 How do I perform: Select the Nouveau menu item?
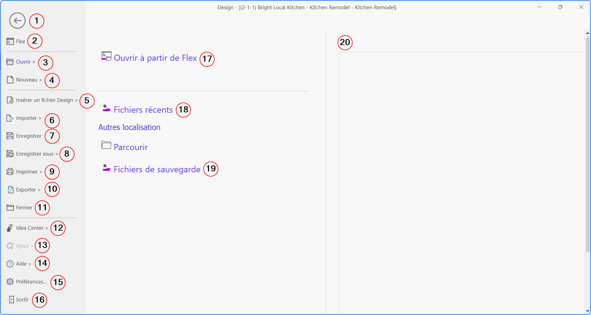(x=29, y=80)
